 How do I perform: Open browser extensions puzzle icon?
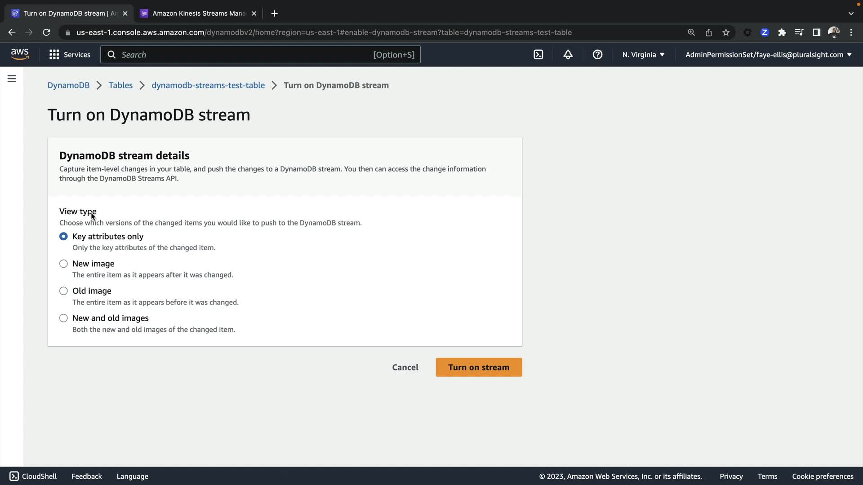[782, 32]
